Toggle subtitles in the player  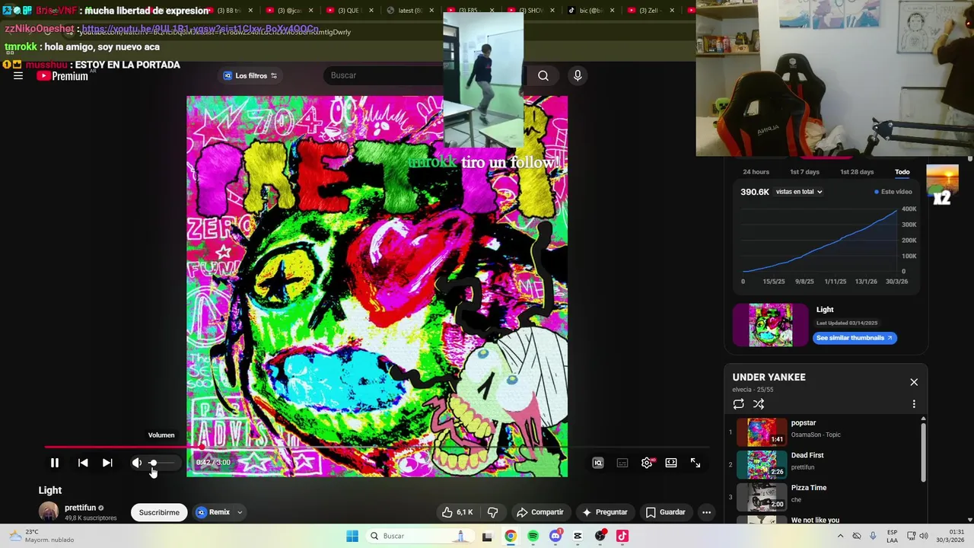coord(622,463)
